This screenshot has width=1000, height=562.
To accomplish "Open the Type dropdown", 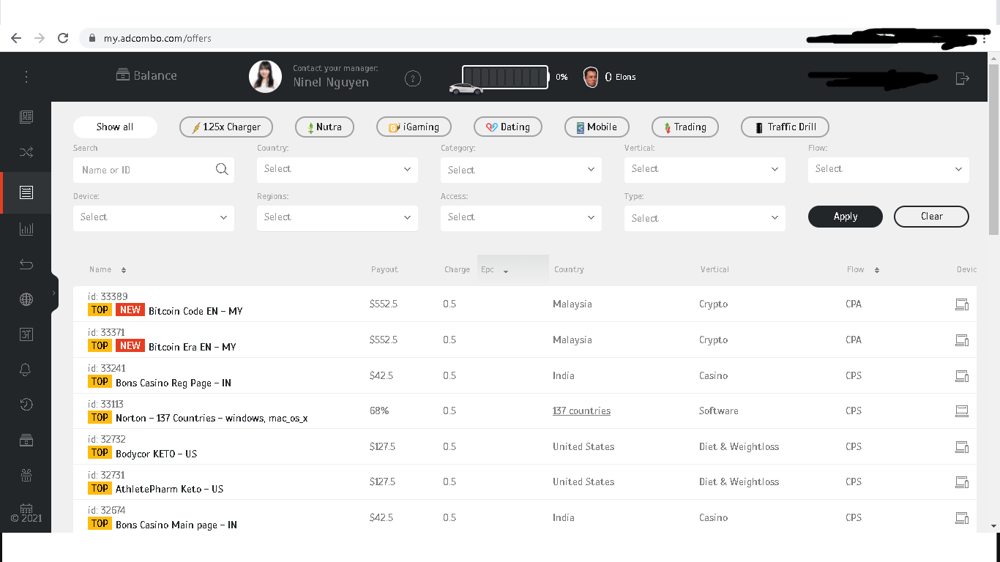I will pyautogui.click(x=705, y=218).
